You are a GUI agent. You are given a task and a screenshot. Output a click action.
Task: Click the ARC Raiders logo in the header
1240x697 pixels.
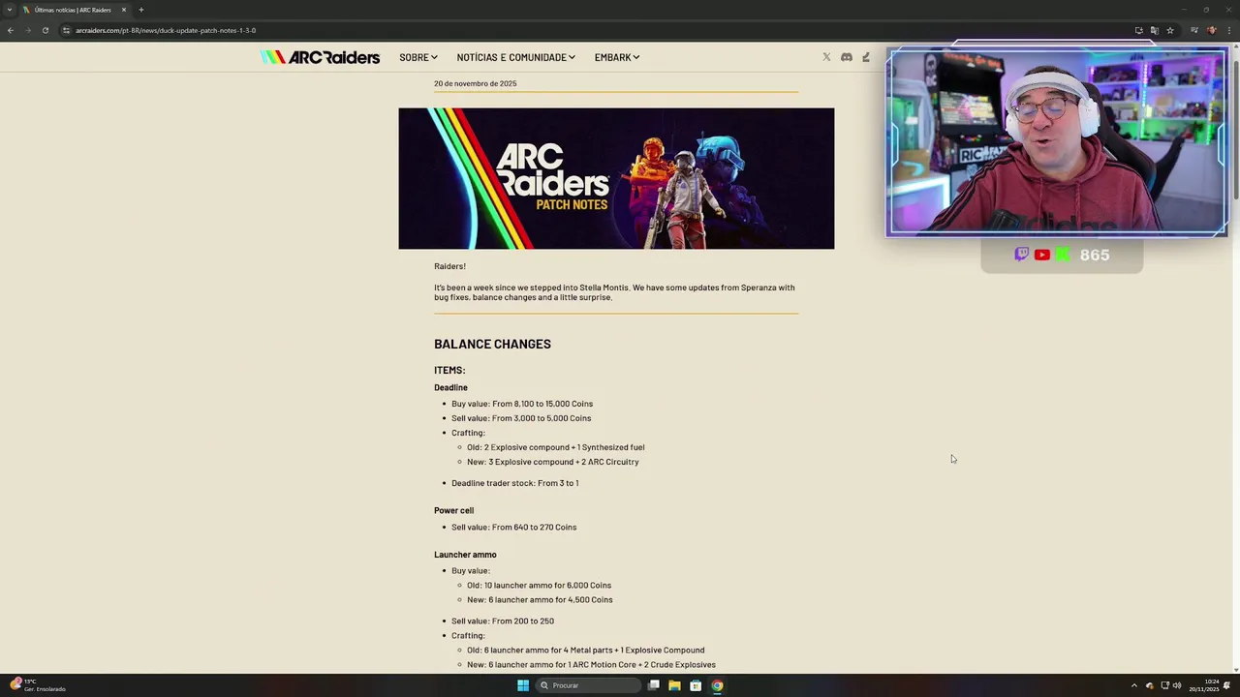320,57
